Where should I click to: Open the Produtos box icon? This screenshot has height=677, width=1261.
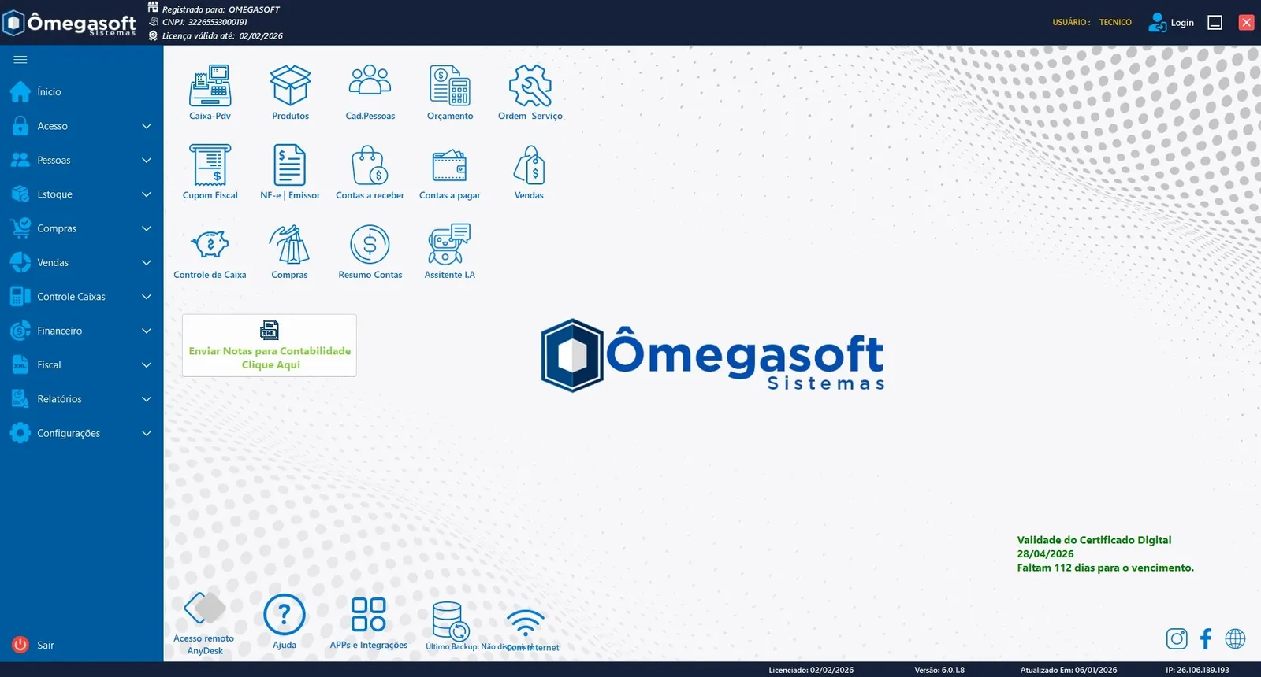tap(290, 85)
